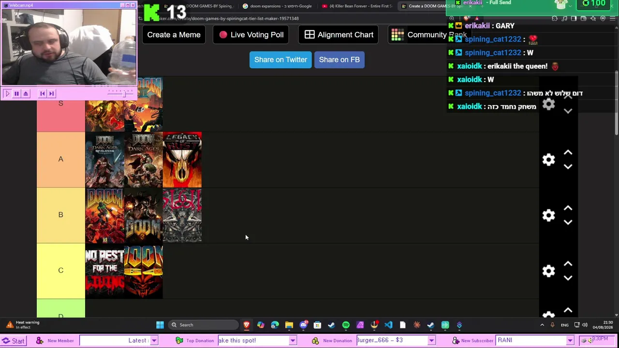Expand the New Member dropdown
619x348 pixels.
[x=154, y=341]
